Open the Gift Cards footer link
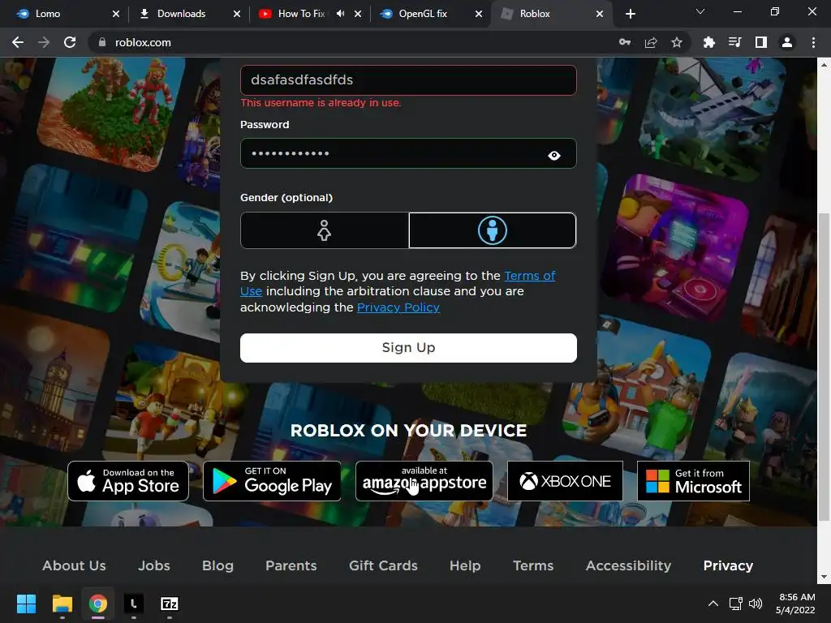The height and width of the screenshot is (623, 831). [x=383, y=565]
